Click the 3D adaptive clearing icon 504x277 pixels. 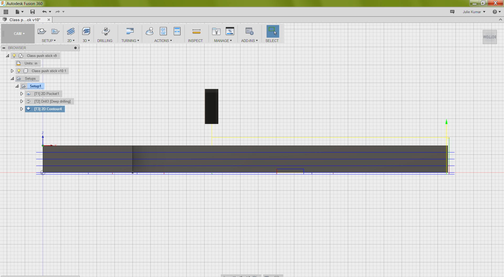tap(86, 31)
